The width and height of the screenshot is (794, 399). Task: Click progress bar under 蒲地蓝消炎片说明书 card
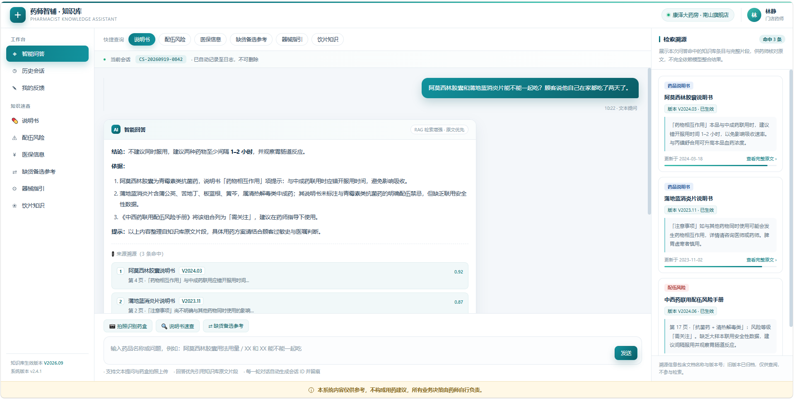(x=720, y=266)
